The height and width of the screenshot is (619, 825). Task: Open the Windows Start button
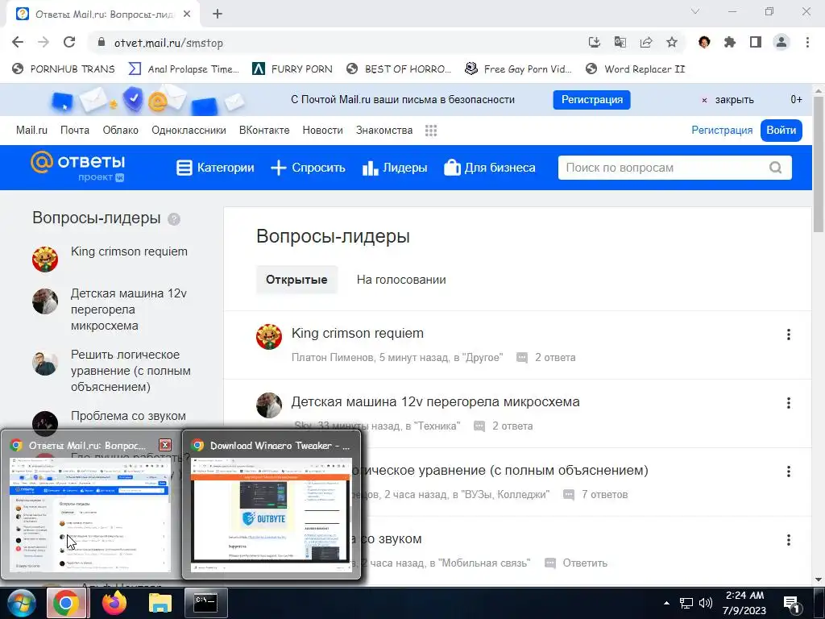(21, 603)
